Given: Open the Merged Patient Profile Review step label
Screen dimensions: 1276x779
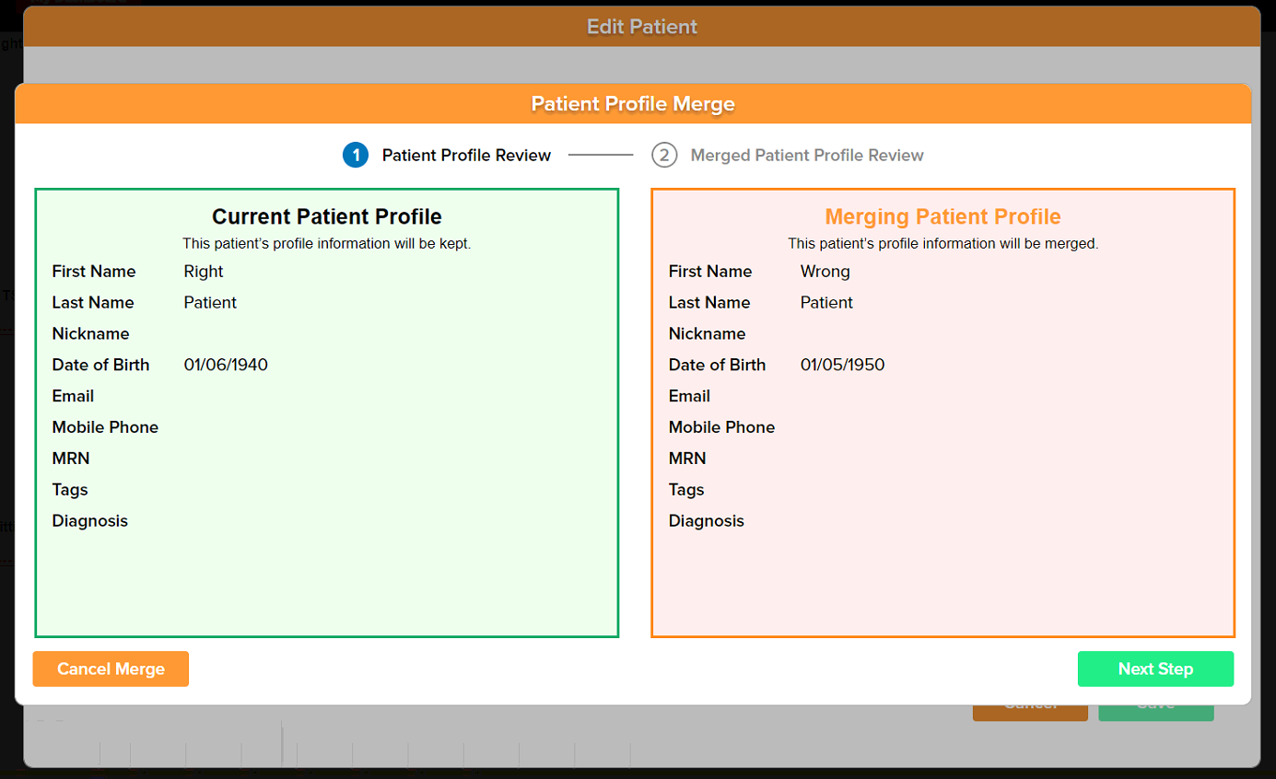Looking at the screenshot, I should 807,156.
